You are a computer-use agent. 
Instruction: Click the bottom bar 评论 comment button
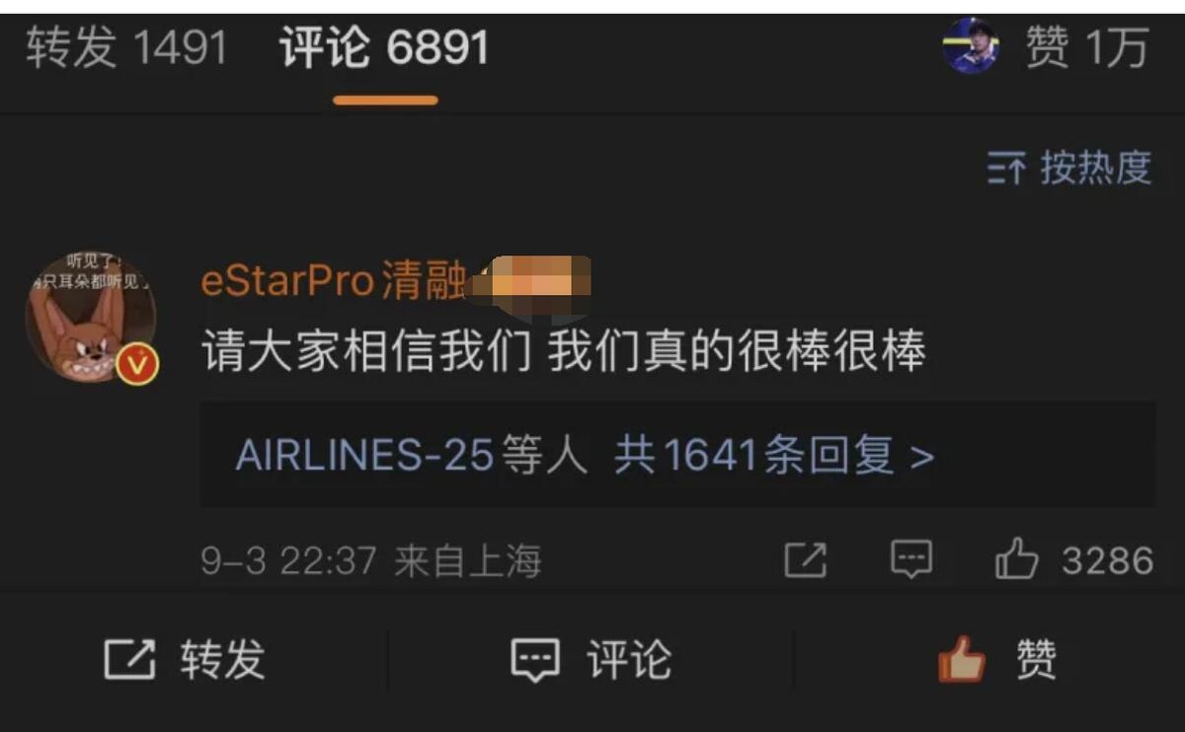(x=591, y=659)
